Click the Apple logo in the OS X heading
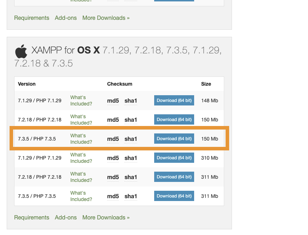Image resolution: width=308 pixels, height=235 pixels. coord(21,51)
